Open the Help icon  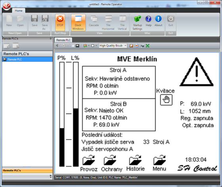pos(149,21)
